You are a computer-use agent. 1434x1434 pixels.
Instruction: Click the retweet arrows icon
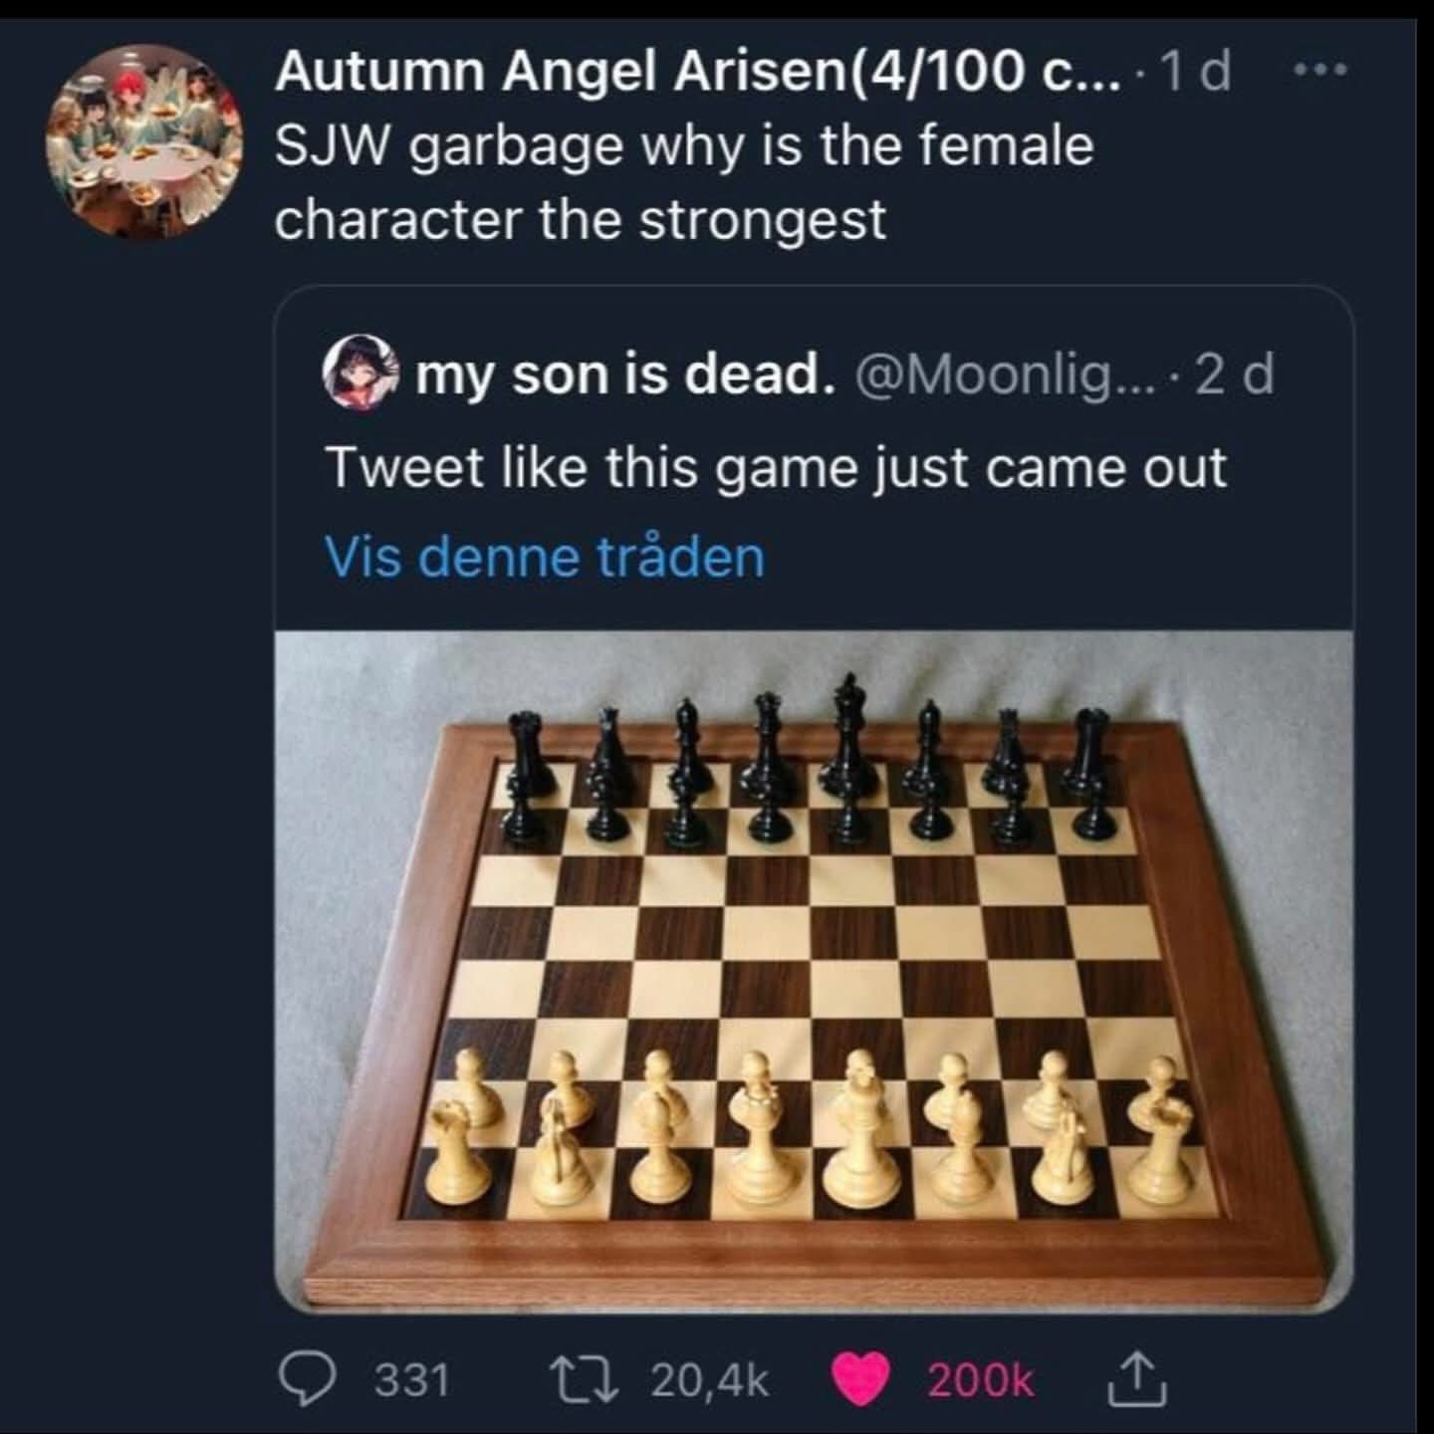(588, 1379)
